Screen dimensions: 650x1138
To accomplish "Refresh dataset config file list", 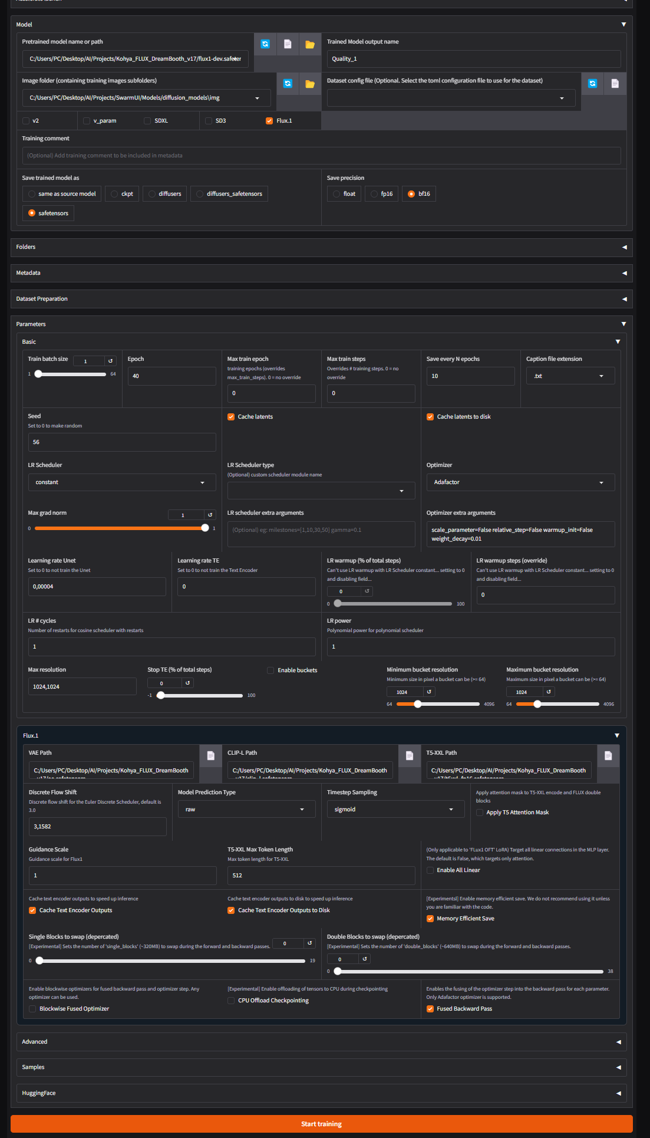I will 592,84.
